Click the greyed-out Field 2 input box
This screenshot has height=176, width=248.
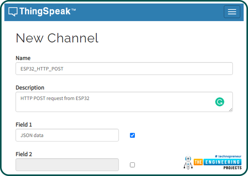click(x=67, y=165)
